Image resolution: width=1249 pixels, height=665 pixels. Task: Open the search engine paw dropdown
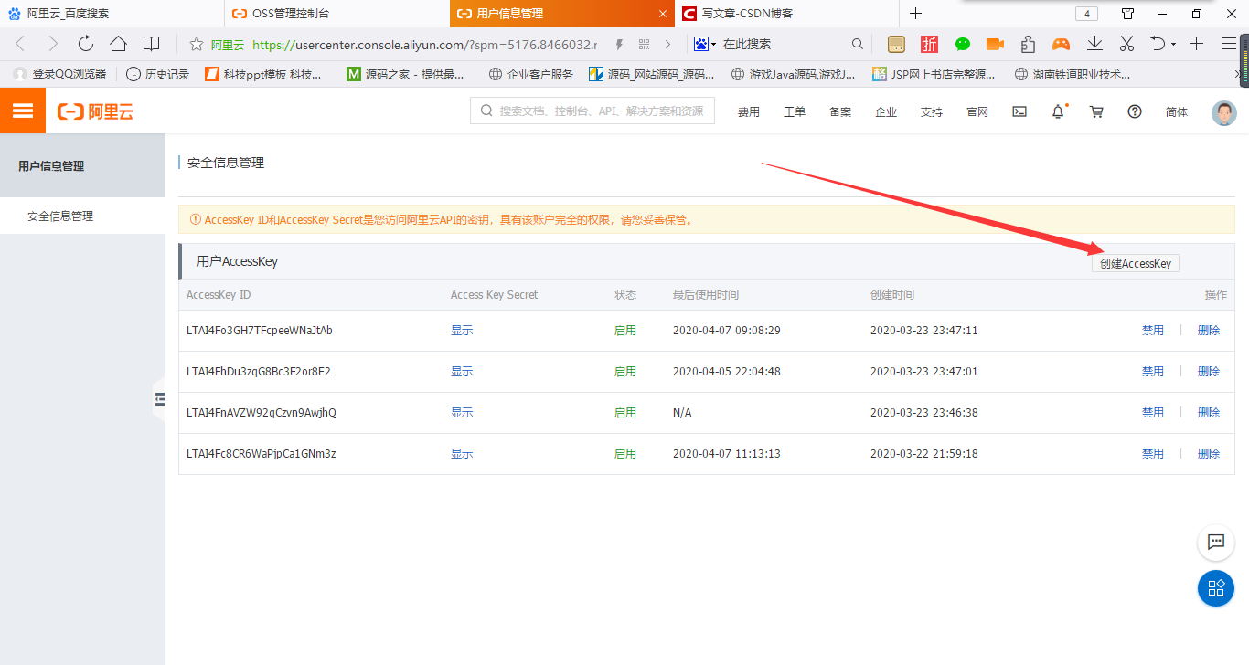pyautogui.click(x=704, y=44)
